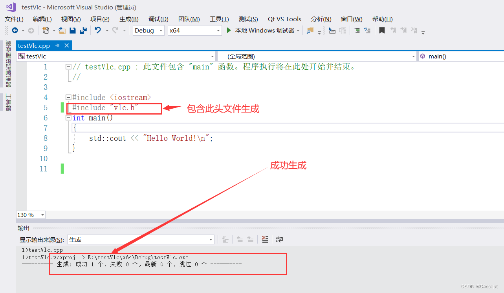Click the int main() code line
504x293 pixels.
pyautogui.click(x=93, y=118)
